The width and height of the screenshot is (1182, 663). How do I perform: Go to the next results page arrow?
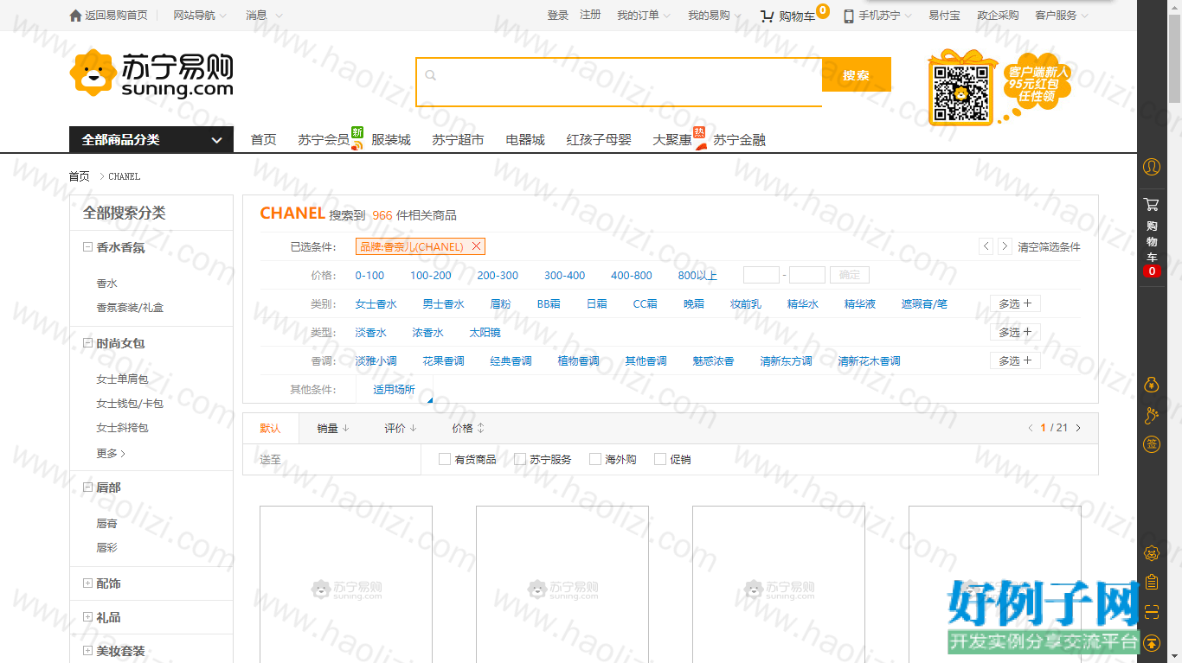tap(1078, 428)
